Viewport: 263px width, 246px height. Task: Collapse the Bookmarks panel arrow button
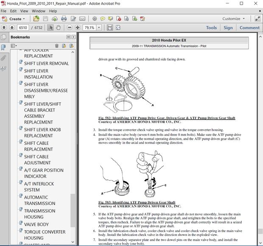coord(73,37)
